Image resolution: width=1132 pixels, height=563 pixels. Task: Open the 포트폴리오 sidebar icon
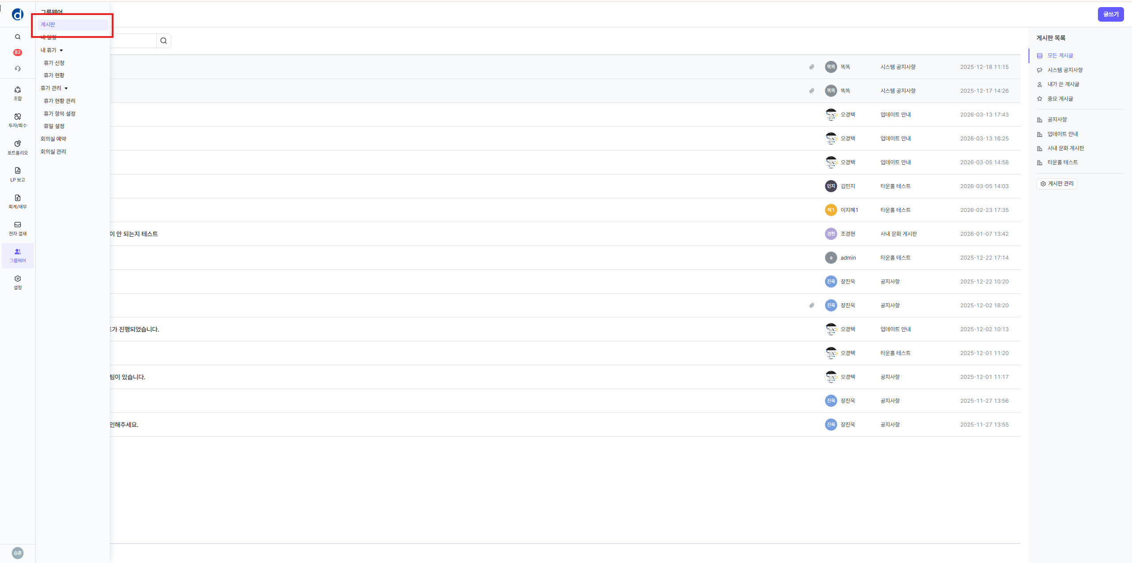coord(18,147)
